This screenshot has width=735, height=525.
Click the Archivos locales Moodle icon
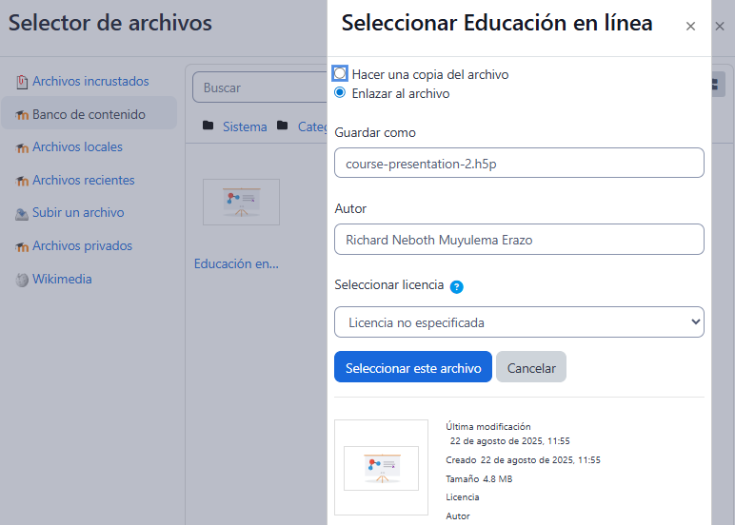tap(22, 147)
